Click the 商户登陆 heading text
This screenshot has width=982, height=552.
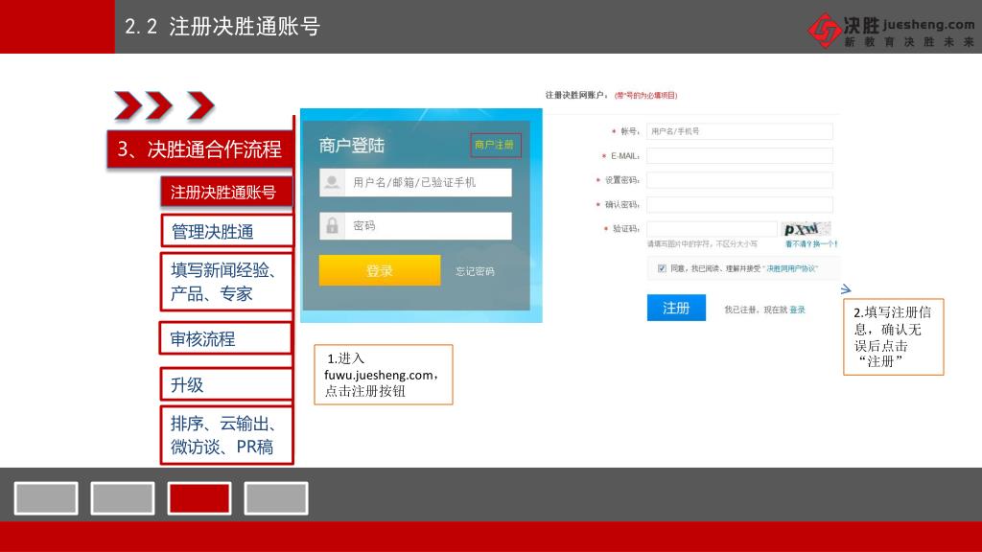pyautogui.click(x=351, y=146)
